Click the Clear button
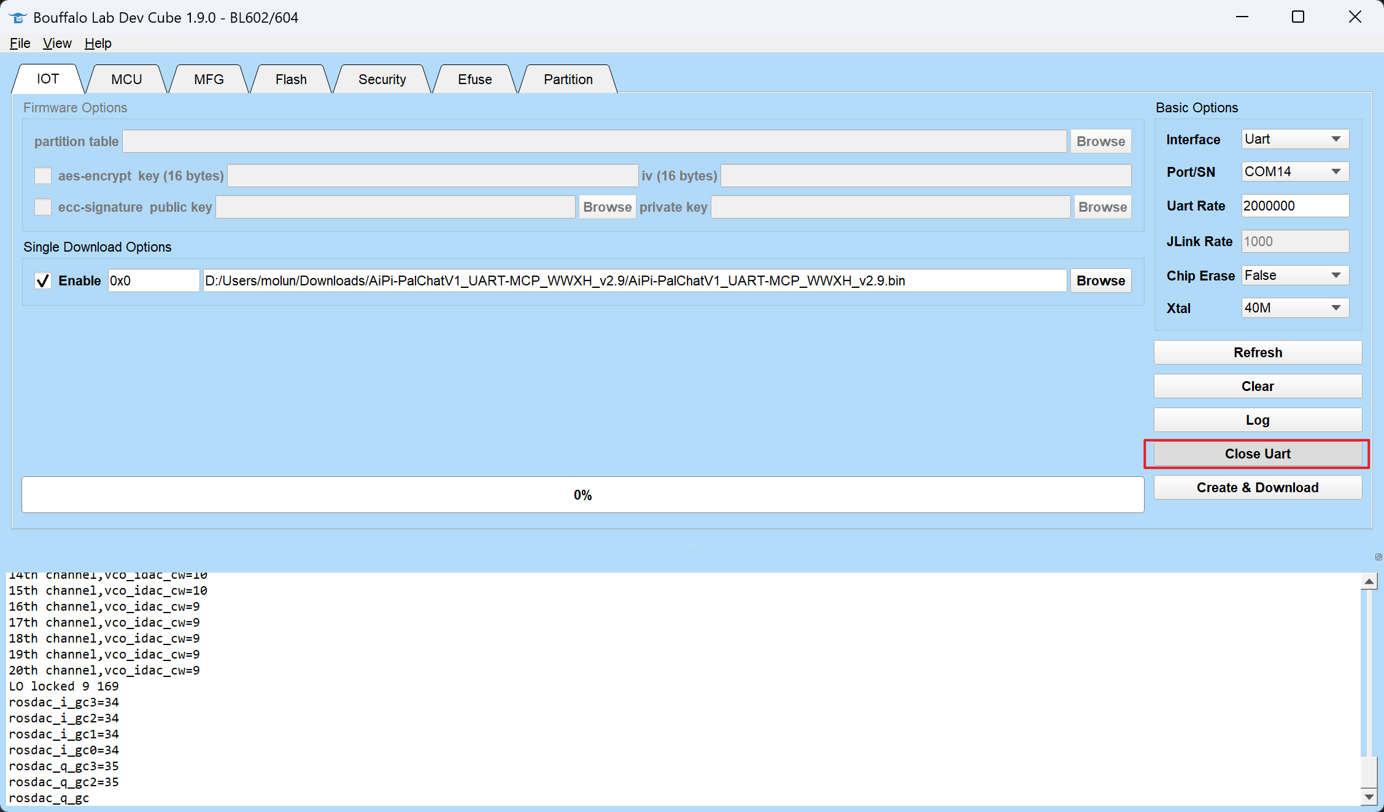Image resolution: width=1384 pixels, height=812 pixels. point(1258,386)
